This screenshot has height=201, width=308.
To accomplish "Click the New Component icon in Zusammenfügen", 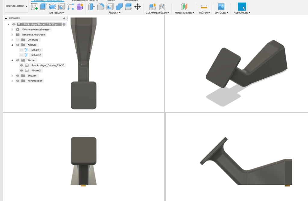I will 152,7.
